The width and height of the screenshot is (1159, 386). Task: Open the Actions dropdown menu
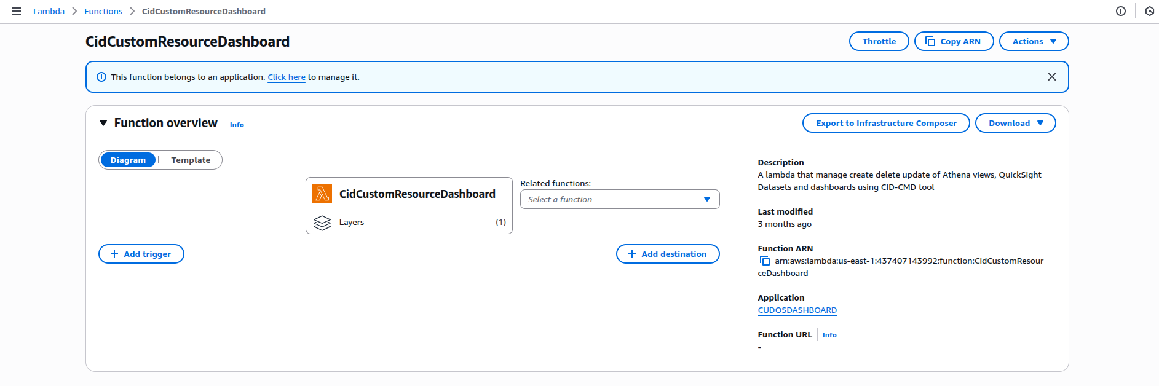[x=1034, y=41]
